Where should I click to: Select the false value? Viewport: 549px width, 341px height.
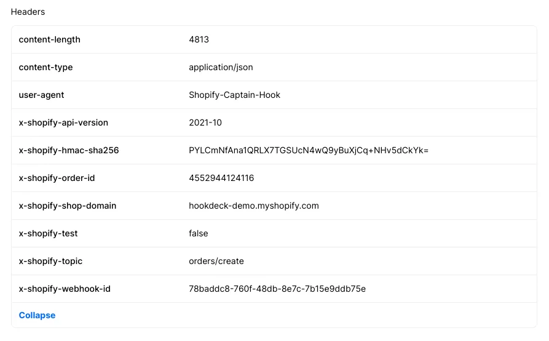(199, 233)
